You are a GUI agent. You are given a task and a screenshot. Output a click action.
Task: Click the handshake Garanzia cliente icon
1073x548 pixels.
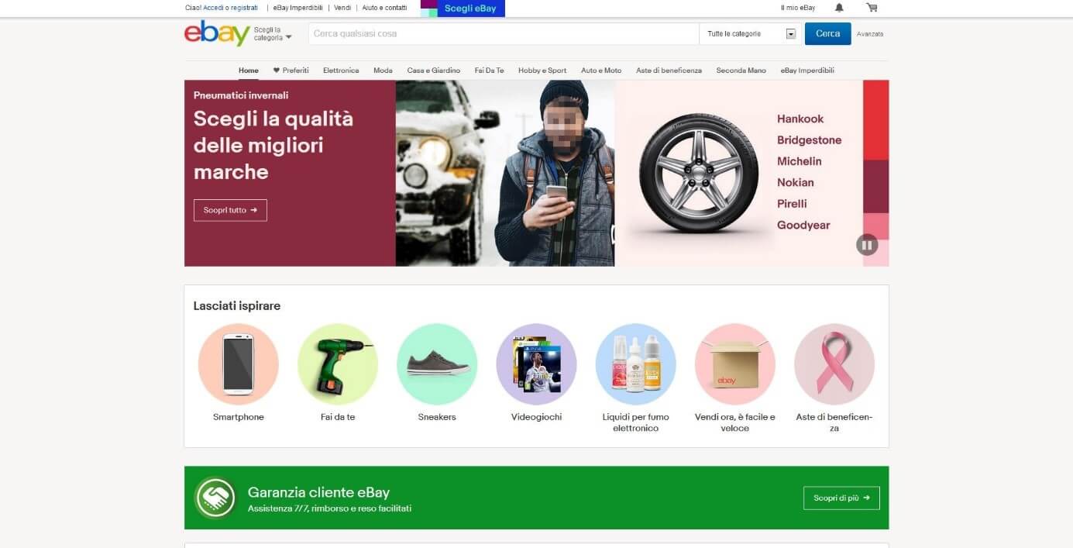coord(215,498)
